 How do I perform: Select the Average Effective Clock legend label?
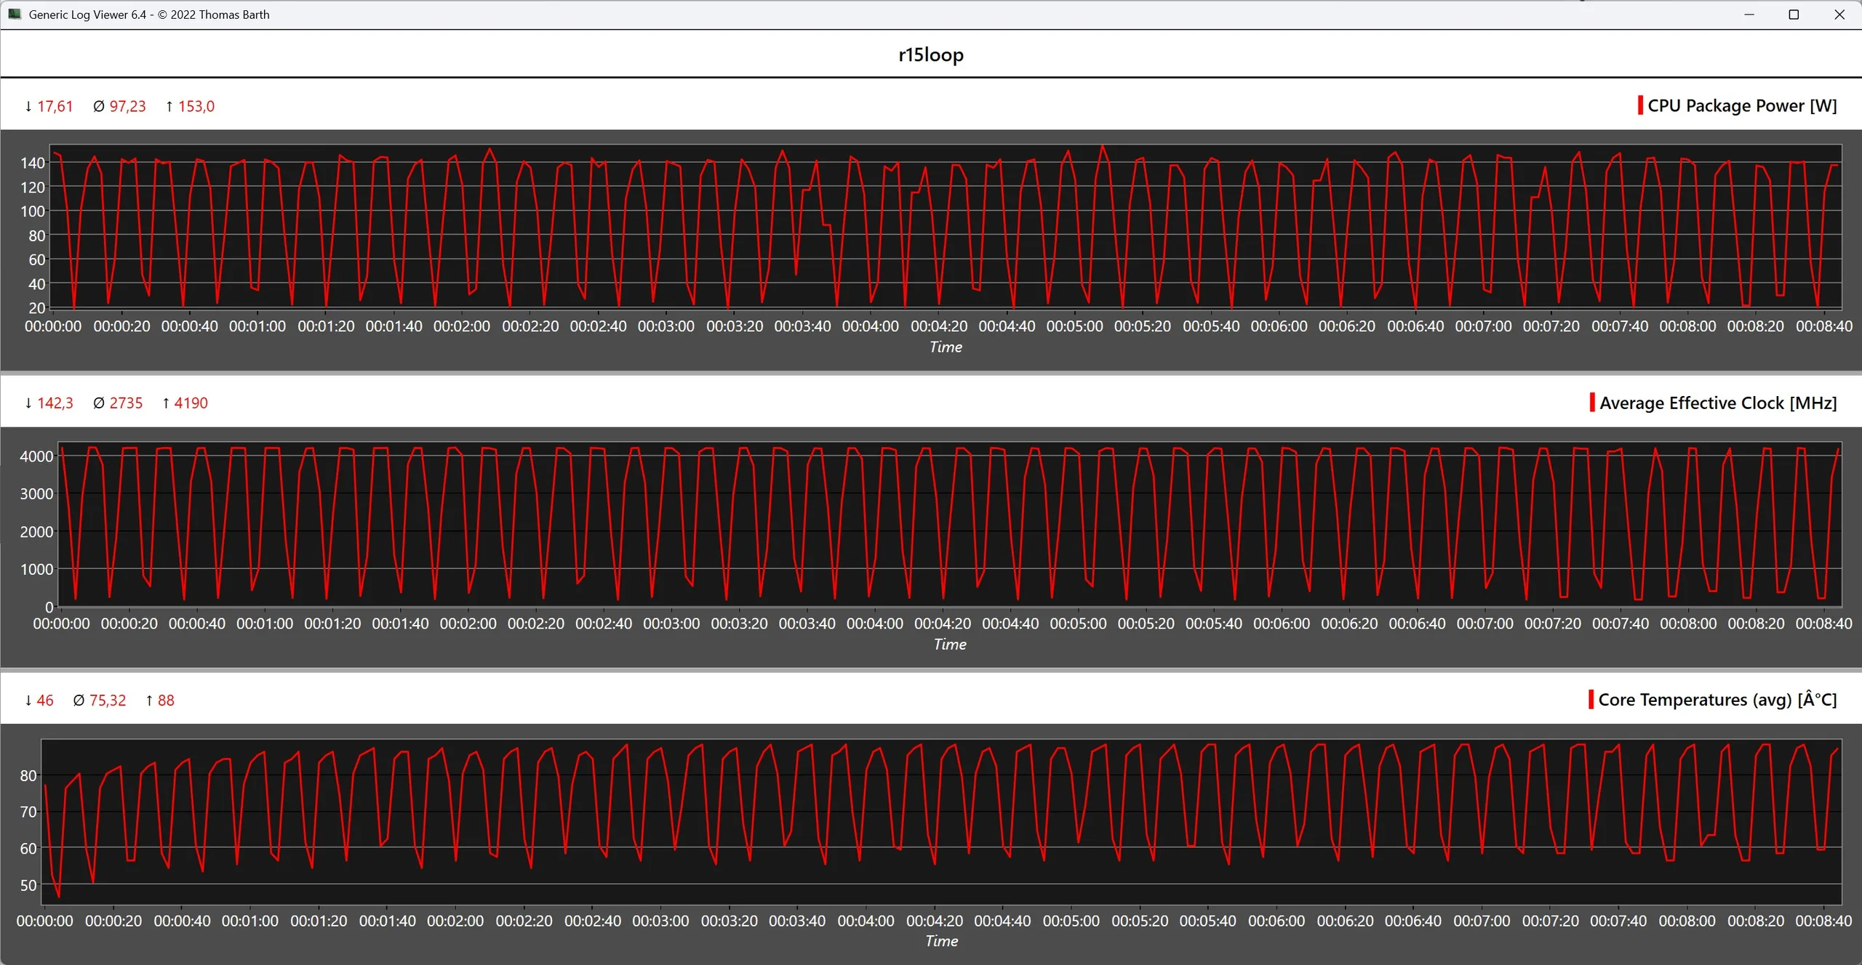pyautogui.click(x=1717, y=403)
